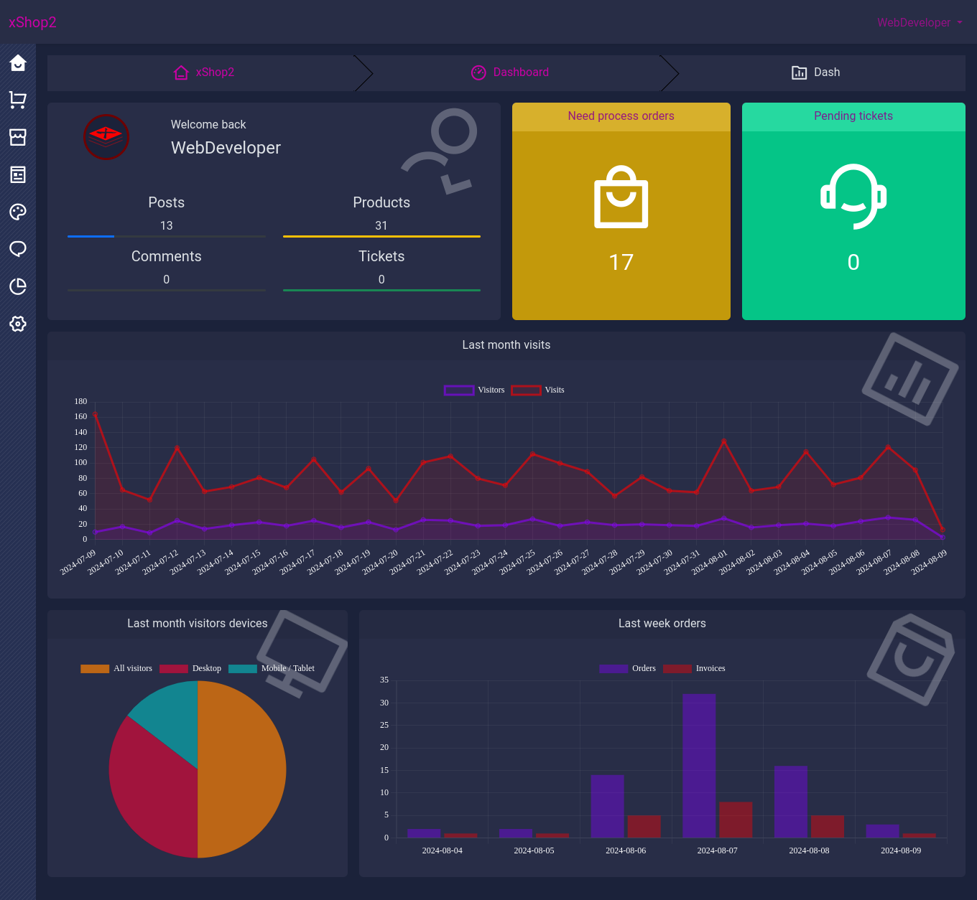Image resolution: width=977 pixels, height=900 pixels.
Task: Select the news/posts sidebar icon
Action: (x=18, y=174)
